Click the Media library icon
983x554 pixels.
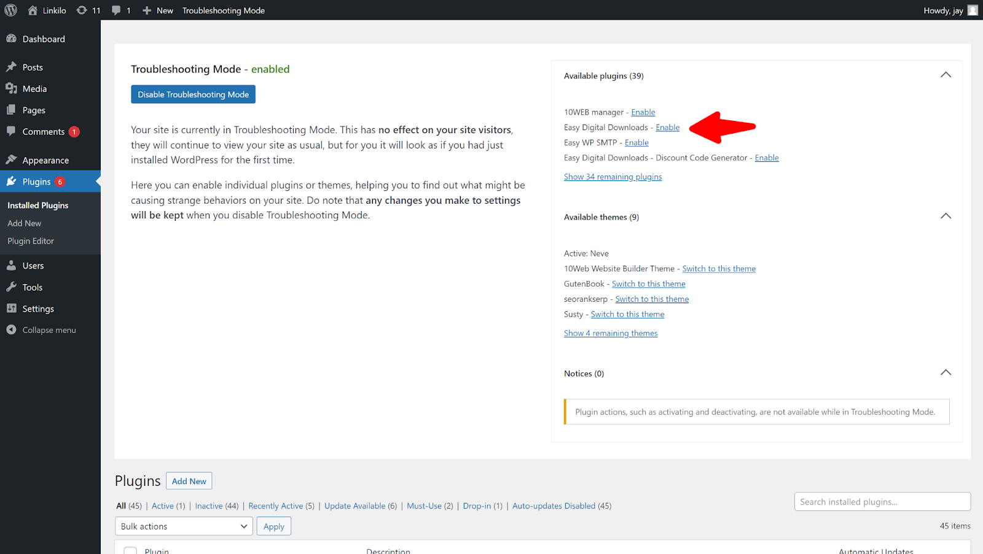tap(11, 88)
